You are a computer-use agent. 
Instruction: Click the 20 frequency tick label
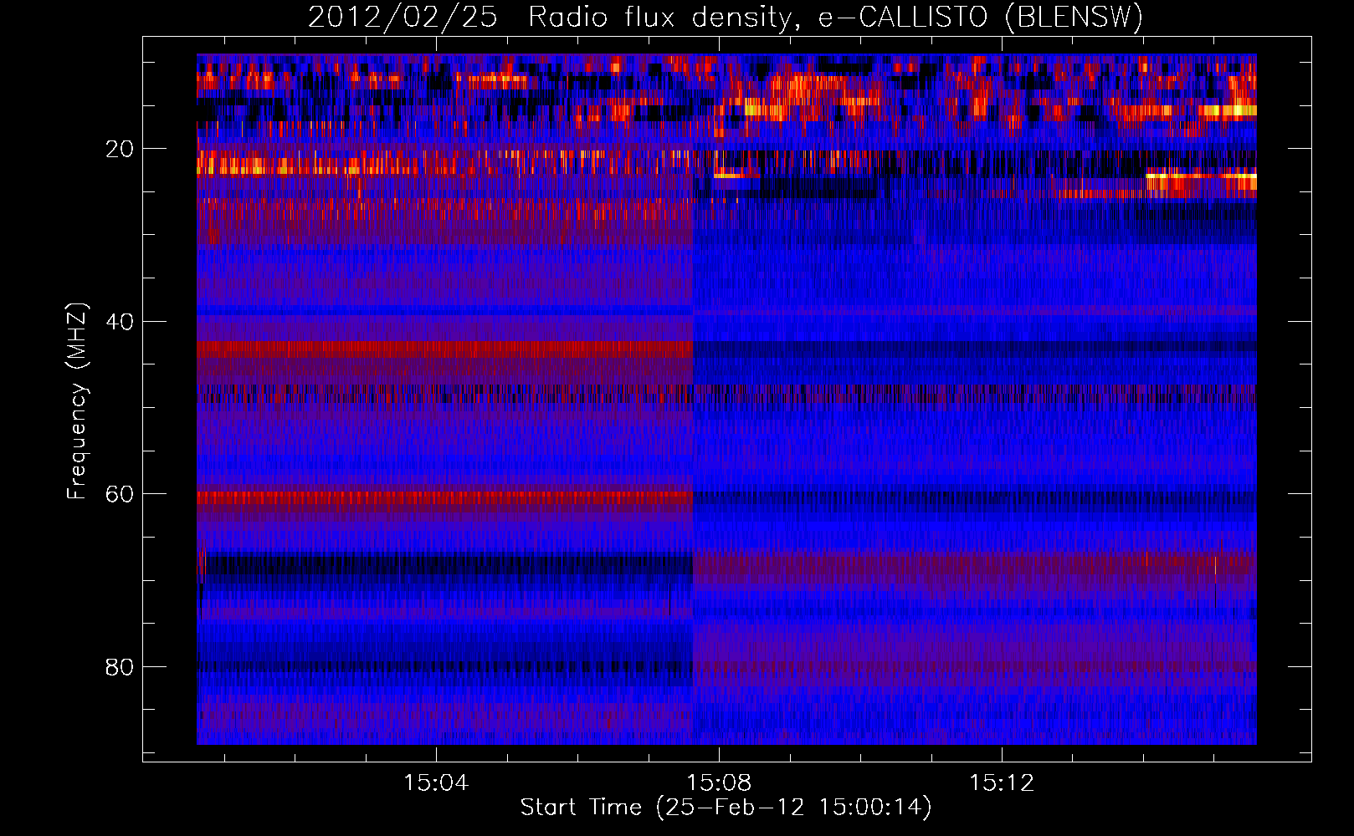click(x=120, y=150)
